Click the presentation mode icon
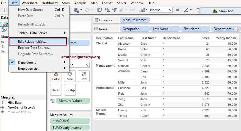The image size is (241, 131). click(198, 10)
